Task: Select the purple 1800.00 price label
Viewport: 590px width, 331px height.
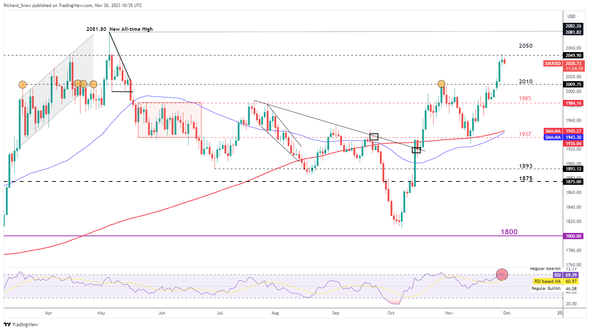Action: click(573, 236)
